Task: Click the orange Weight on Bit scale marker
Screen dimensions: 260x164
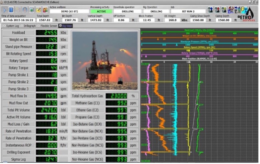Action: pyautogui.click(x=158, y=39)
